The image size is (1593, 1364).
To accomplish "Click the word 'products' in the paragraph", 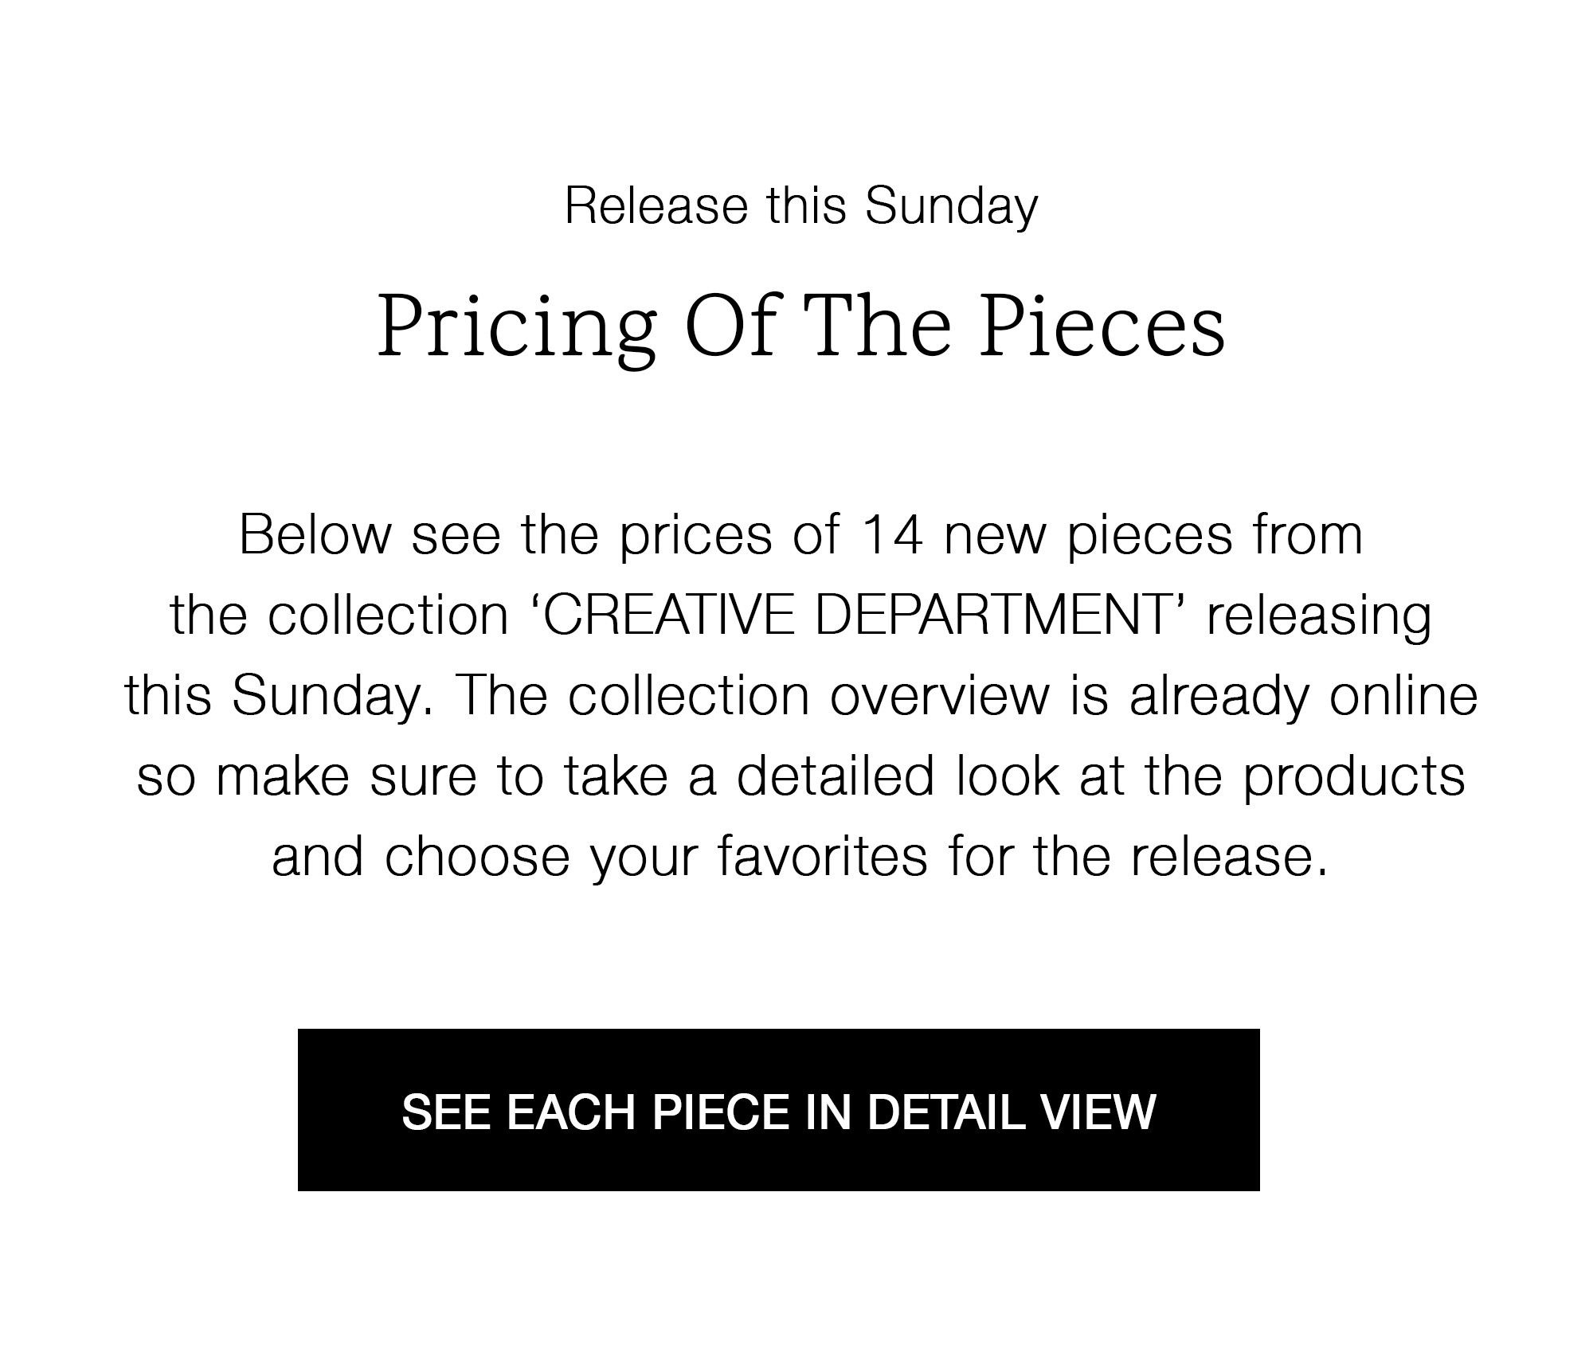I will (1354, 776).
